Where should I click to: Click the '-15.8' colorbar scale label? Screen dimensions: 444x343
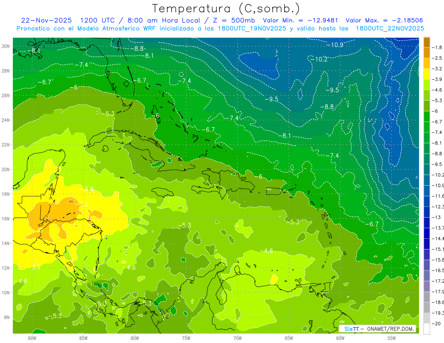tap(438, 260)
